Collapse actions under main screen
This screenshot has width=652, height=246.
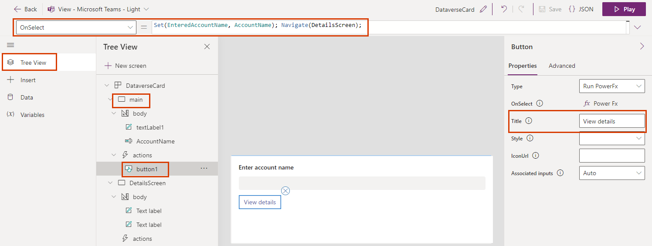[x=114, y=155]
